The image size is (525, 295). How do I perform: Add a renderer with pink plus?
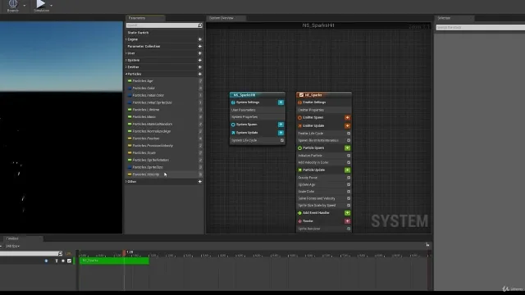(x=347, y=221)
